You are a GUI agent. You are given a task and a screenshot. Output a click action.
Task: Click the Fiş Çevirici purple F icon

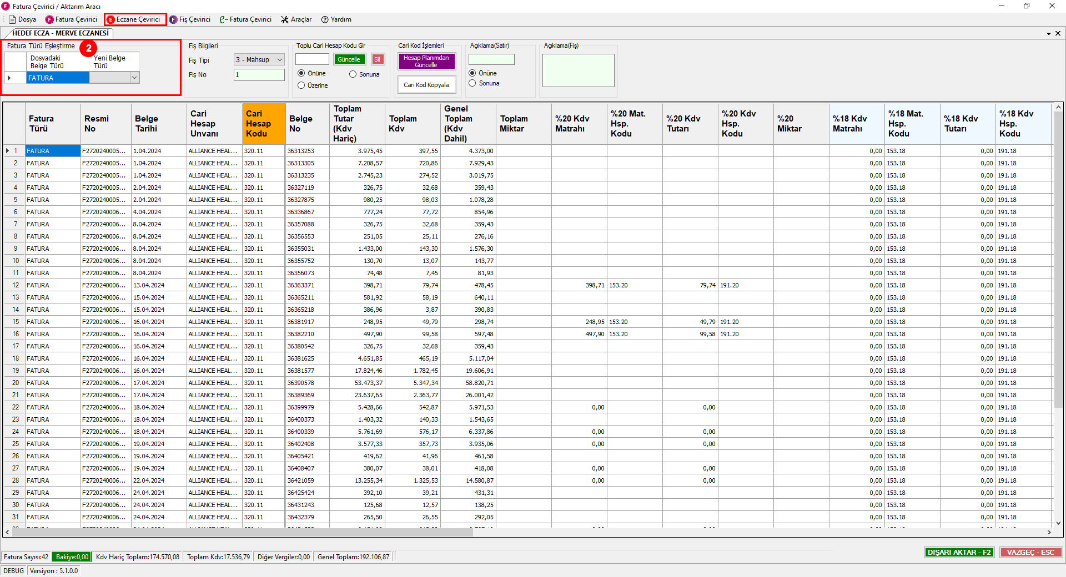[x=173, y=19]
